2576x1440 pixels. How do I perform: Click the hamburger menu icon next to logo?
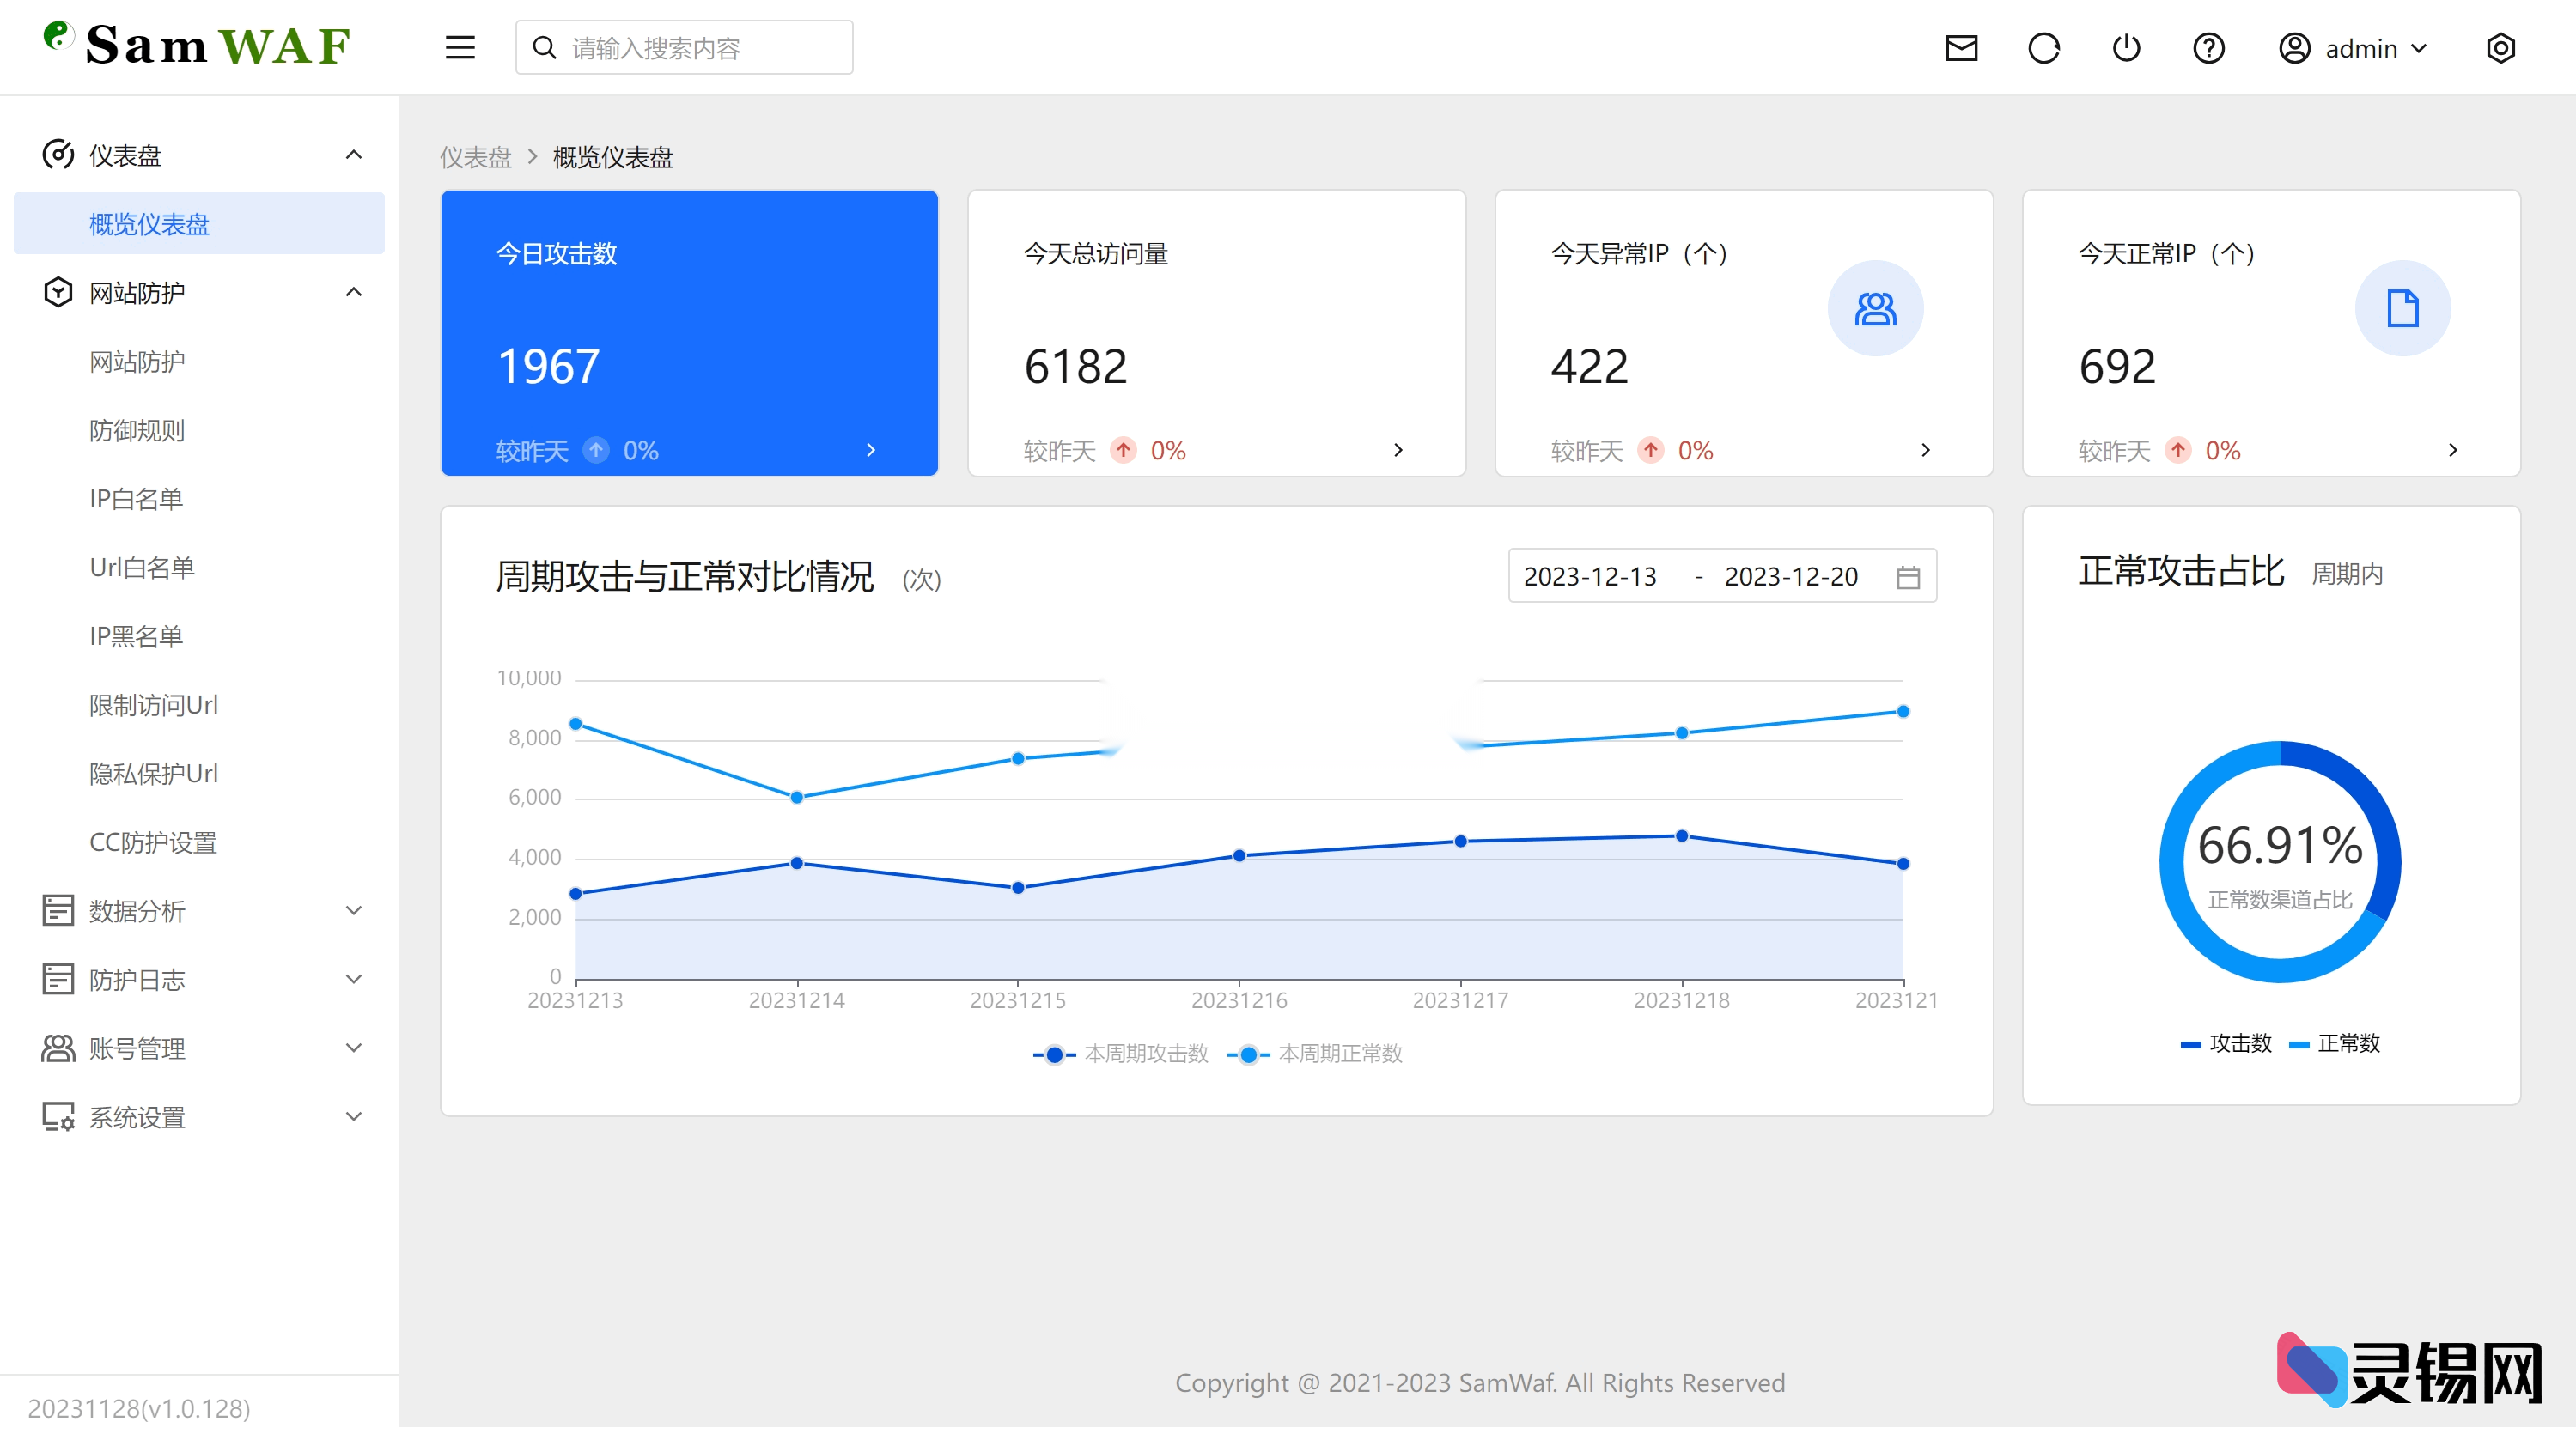pyautogui.click(x=460, y=47)
